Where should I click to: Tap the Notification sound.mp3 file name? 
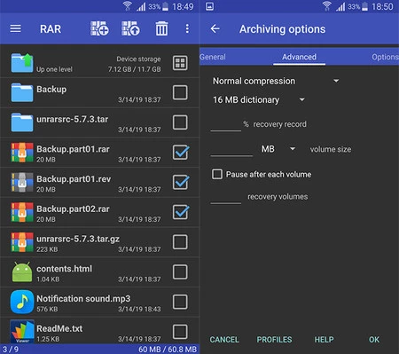point(83,299)
